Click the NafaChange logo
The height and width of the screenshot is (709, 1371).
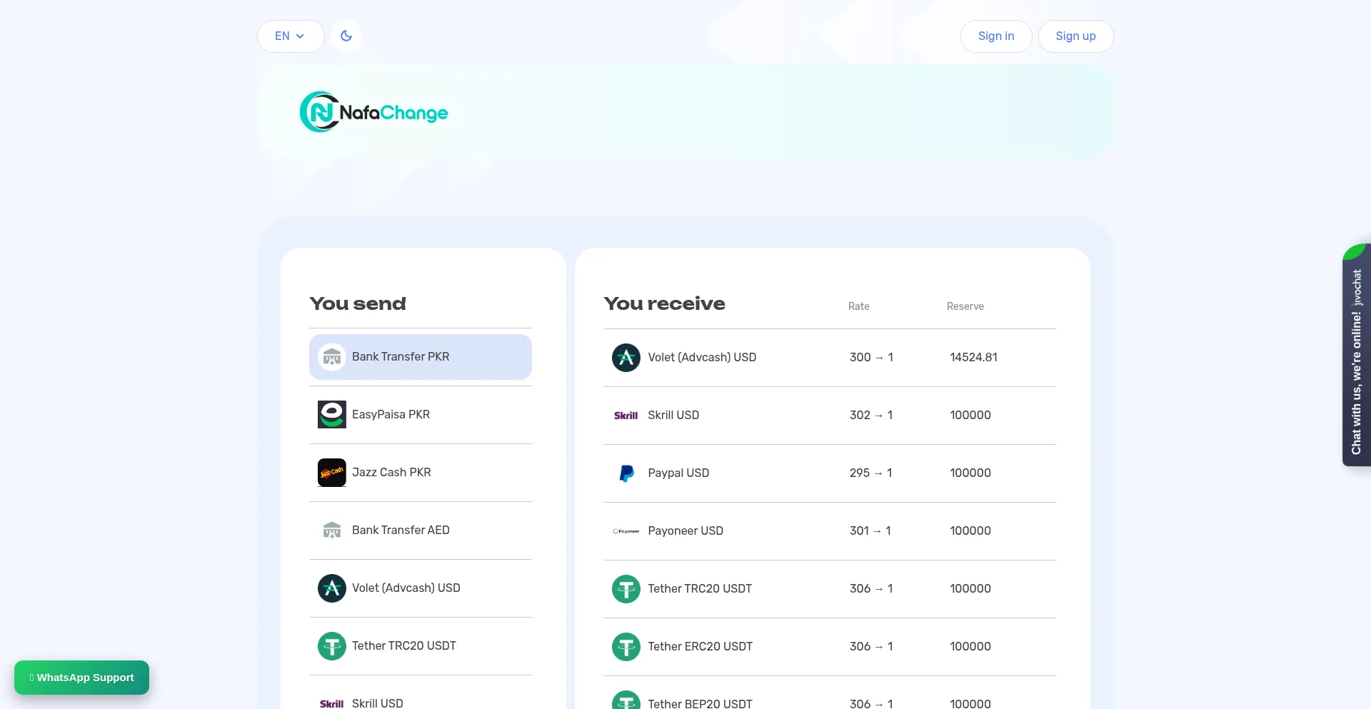(373, 112)
